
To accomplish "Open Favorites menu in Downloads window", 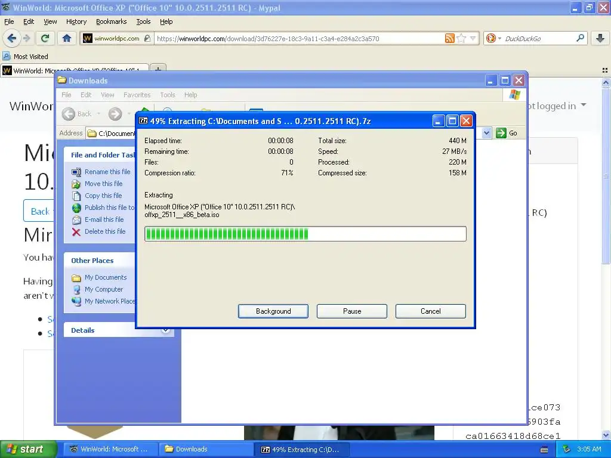I will [137, 95].
